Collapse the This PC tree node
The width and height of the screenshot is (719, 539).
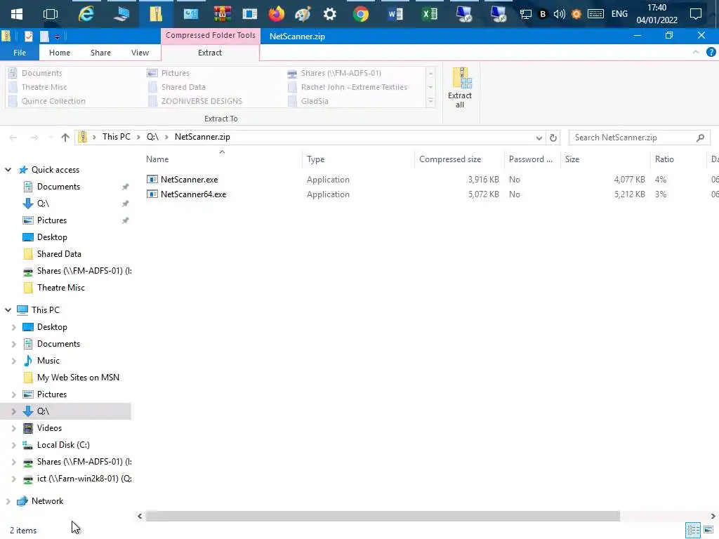(x=8, y=310)
